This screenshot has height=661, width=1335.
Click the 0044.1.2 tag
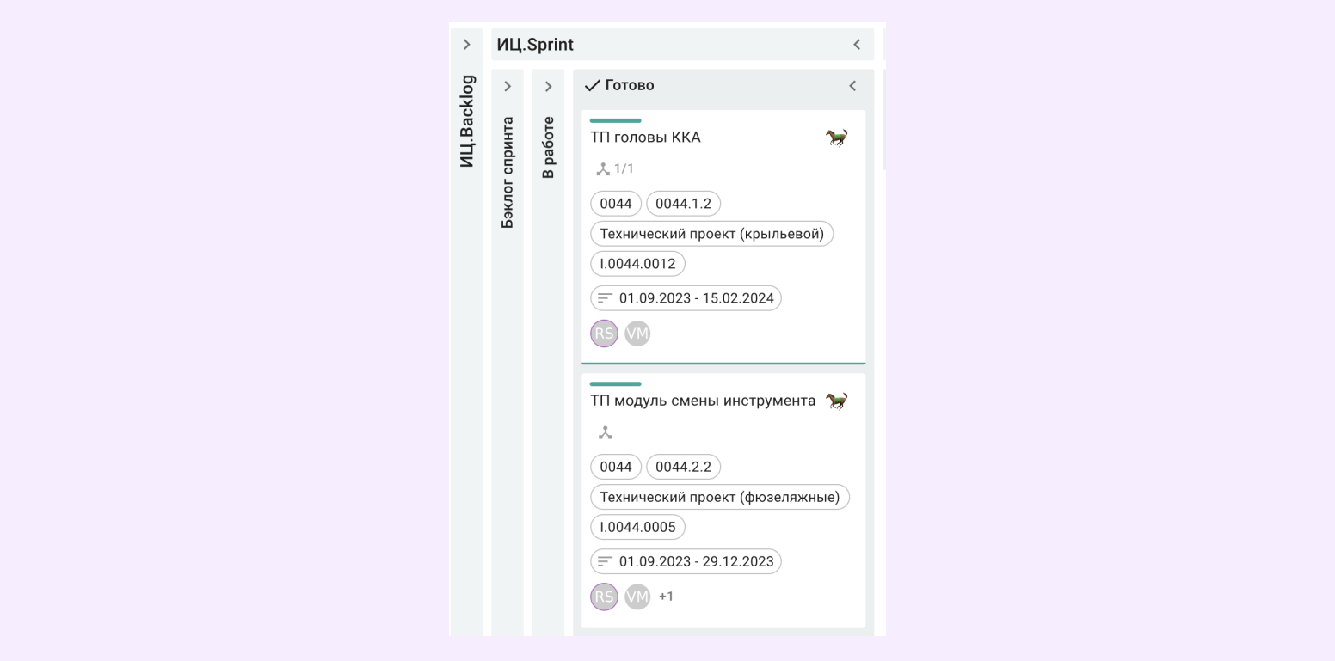pos(683,204)
